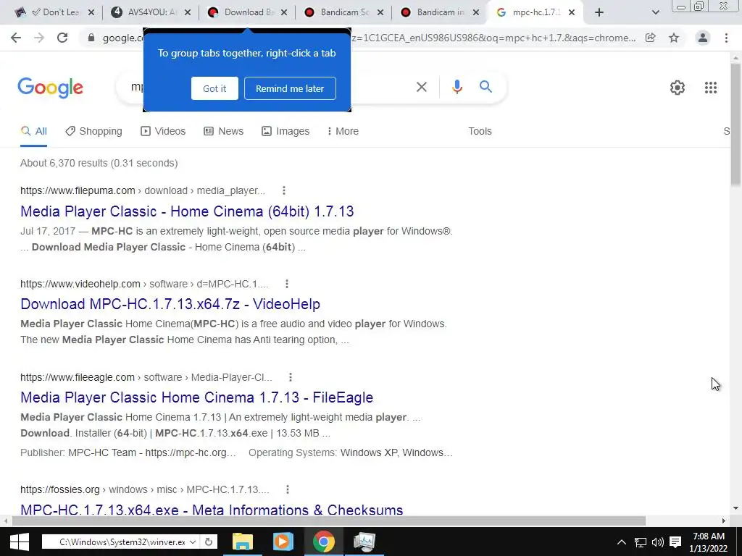Viewport: 742px width, 556px height.
Task: Open the Chrome profile avatar icon
Action: click(703, 38)
